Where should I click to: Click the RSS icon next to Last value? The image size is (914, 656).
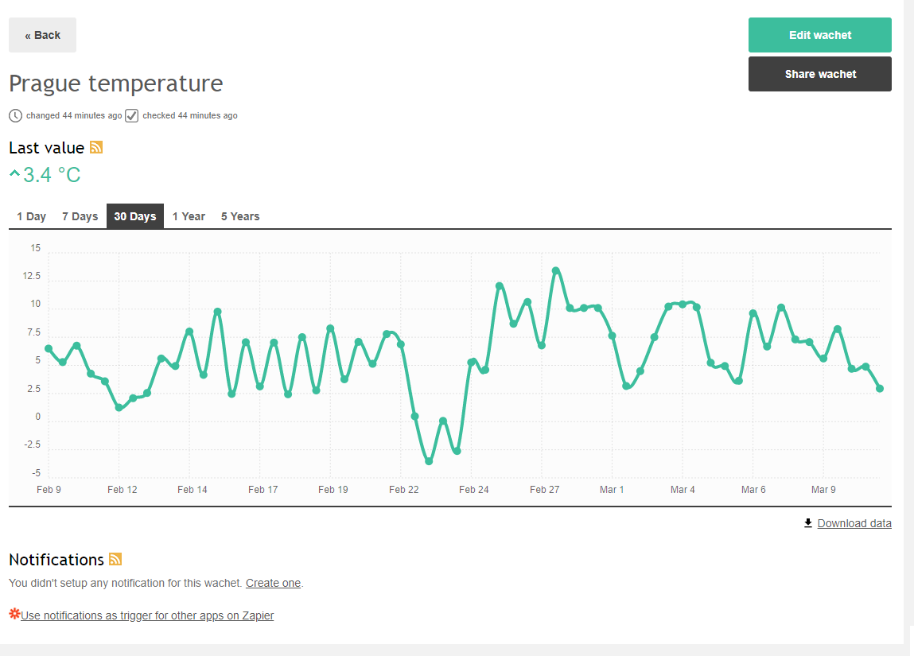pos(96,147)
